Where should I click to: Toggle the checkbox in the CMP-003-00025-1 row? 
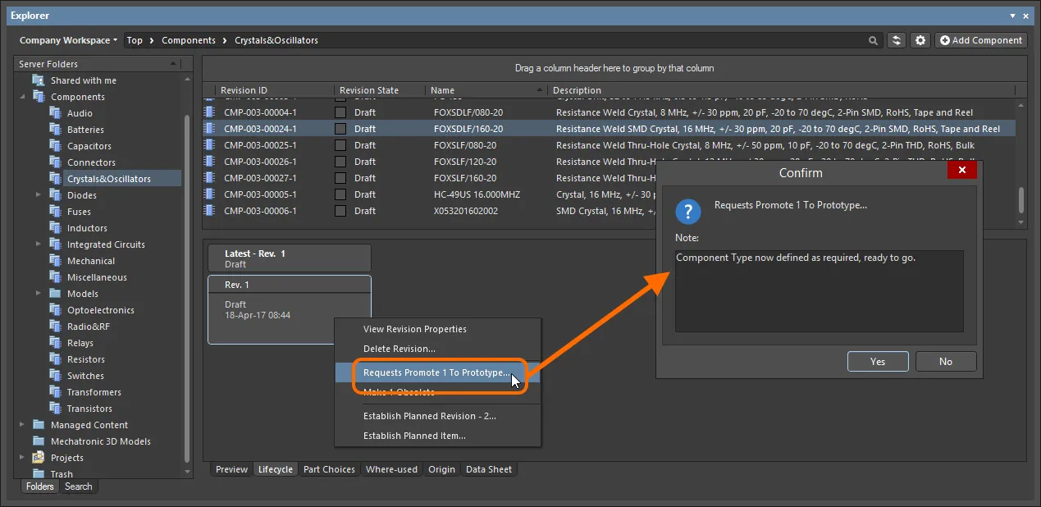[340, 145]
